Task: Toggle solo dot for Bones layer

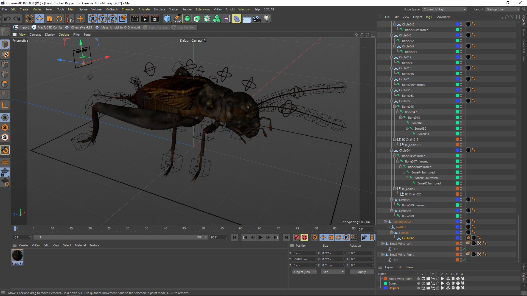Action: click(x=418, y=283)
